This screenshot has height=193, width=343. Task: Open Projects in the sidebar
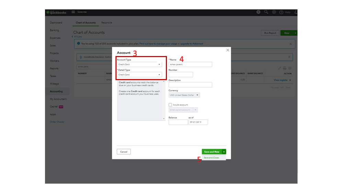pos(54,53)
